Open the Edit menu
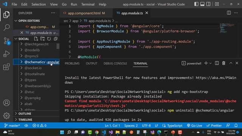The width and height of the screenshot is (242, 136). (x=24, y=4)
